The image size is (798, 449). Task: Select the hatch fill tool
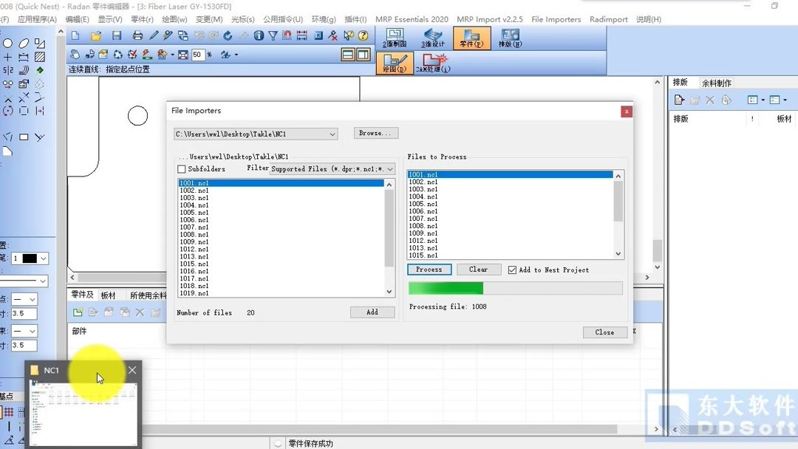click(39, 57)
